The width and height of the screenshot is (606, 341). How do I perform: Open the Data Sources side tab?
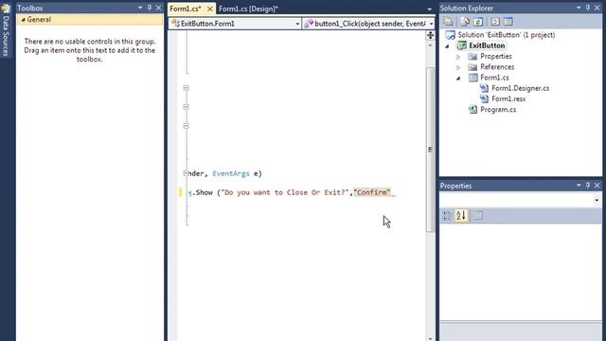(6, 31)
